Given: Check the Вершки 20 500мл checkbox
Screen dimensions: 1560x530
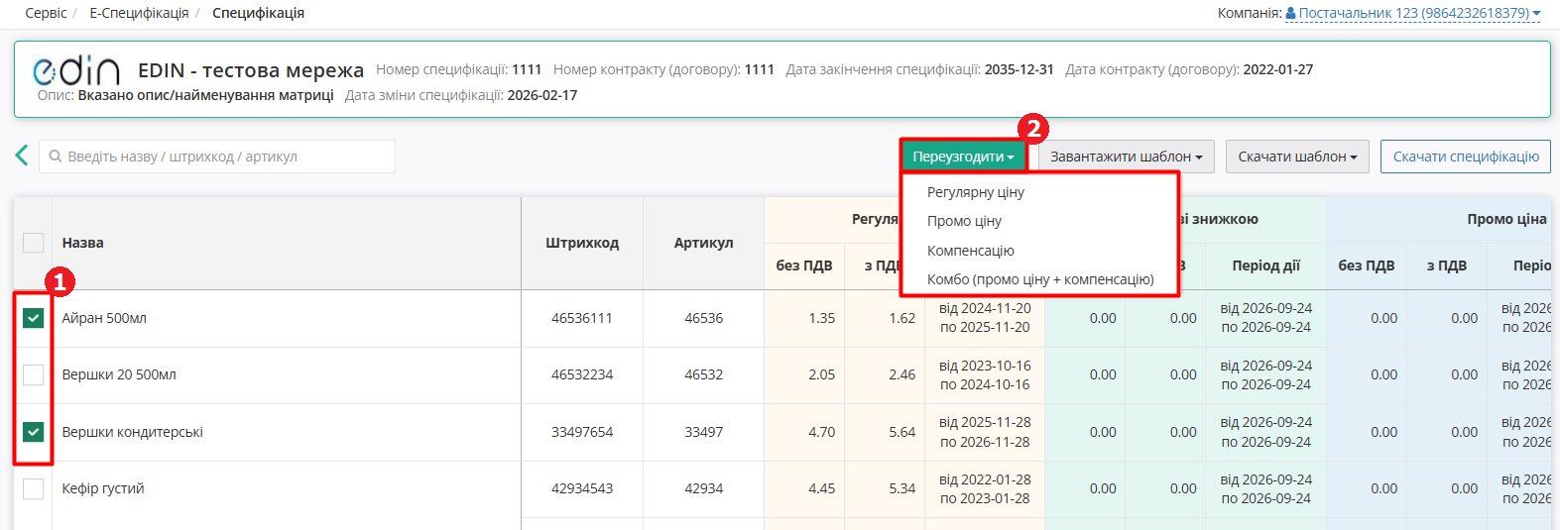Looking at the screenshot, I should click(33, 374).
